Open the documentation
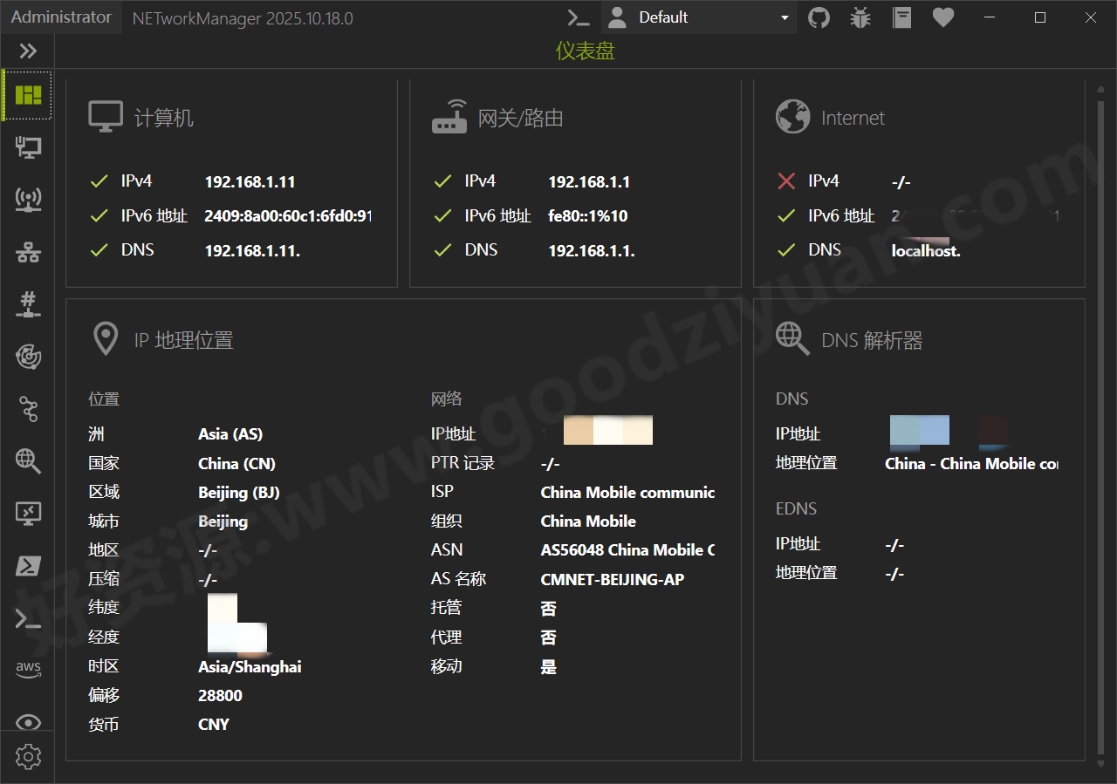Viewport: 1117px width, 784px height. [901, 17]
